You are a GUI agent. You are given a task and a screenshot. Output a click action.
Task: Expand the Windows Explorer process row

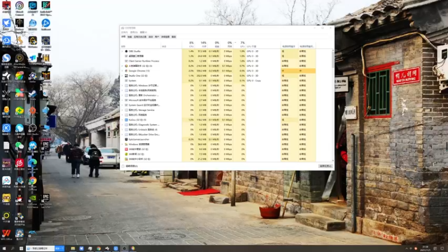(122, 144)
